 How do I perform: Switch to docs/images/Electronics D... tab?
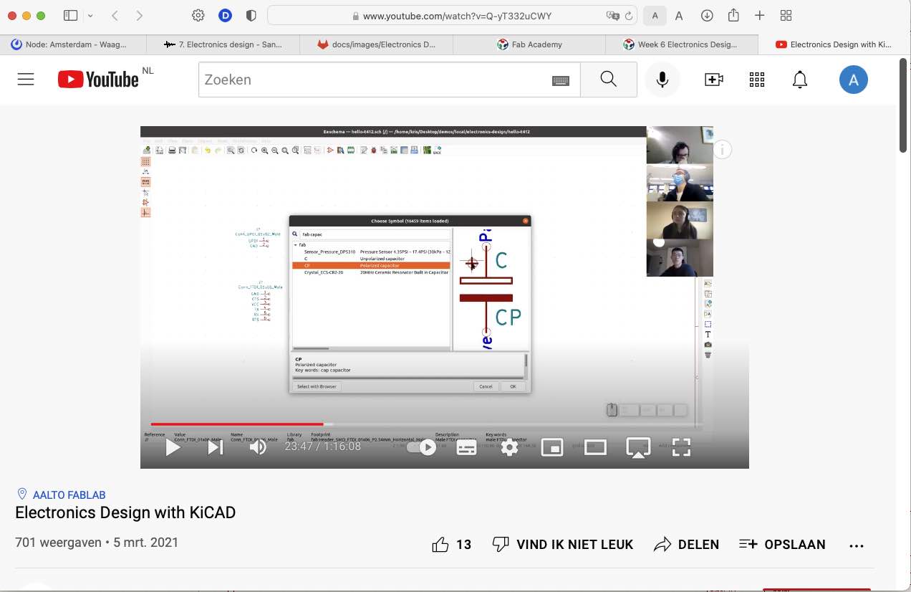(377, 44)
